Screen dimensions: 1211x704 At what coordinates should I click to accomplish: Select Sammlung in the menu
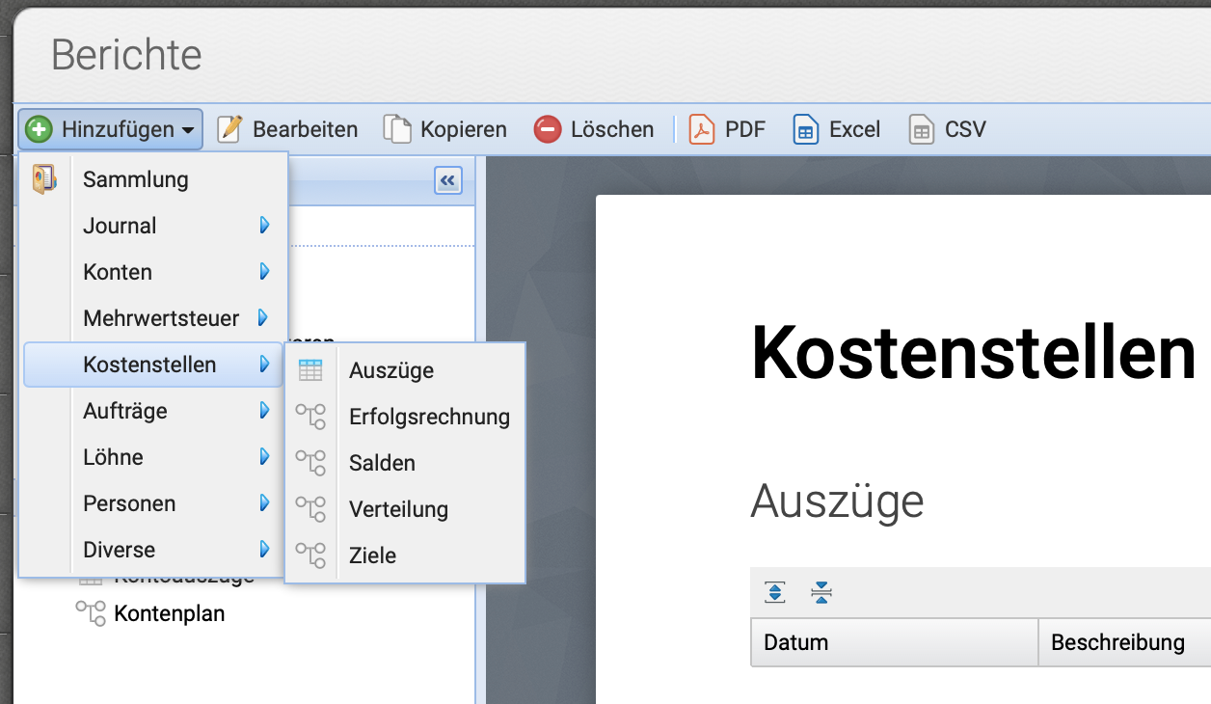tap(153, 179)
